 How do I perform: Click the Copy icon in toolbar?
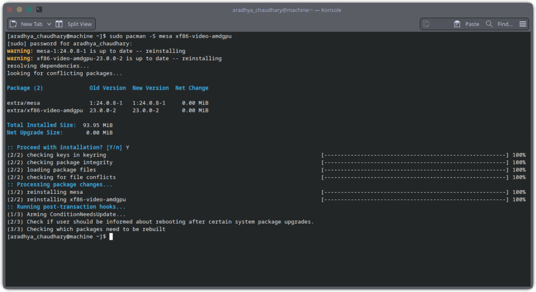(426, 24)
